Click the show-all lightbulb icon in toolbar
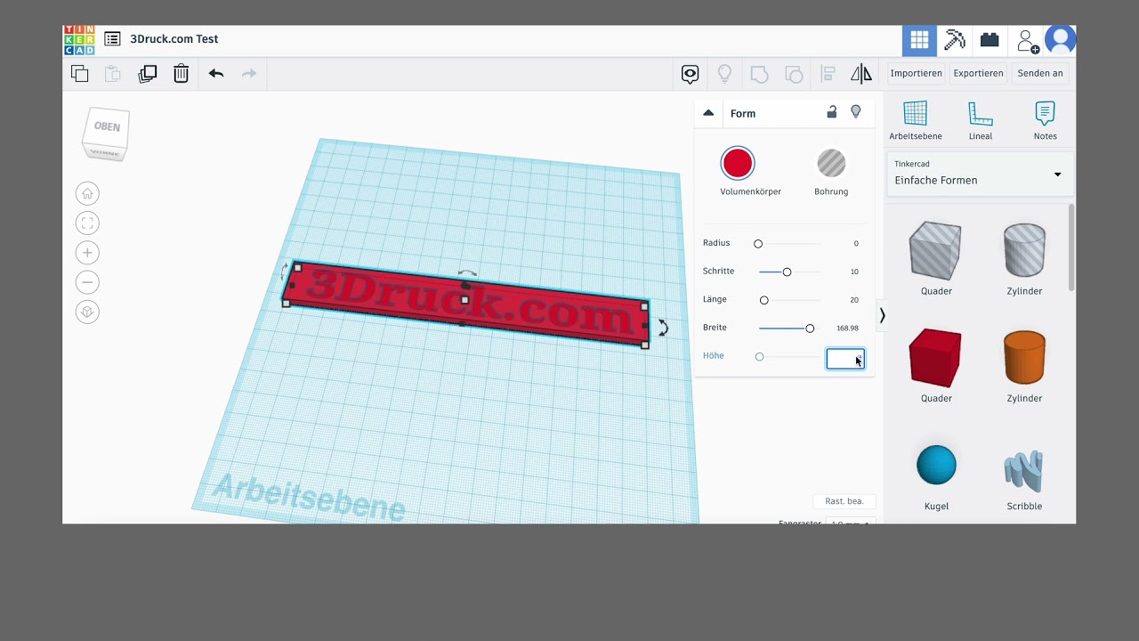Viewport: 1139px width, 641px height. [724, 74]
